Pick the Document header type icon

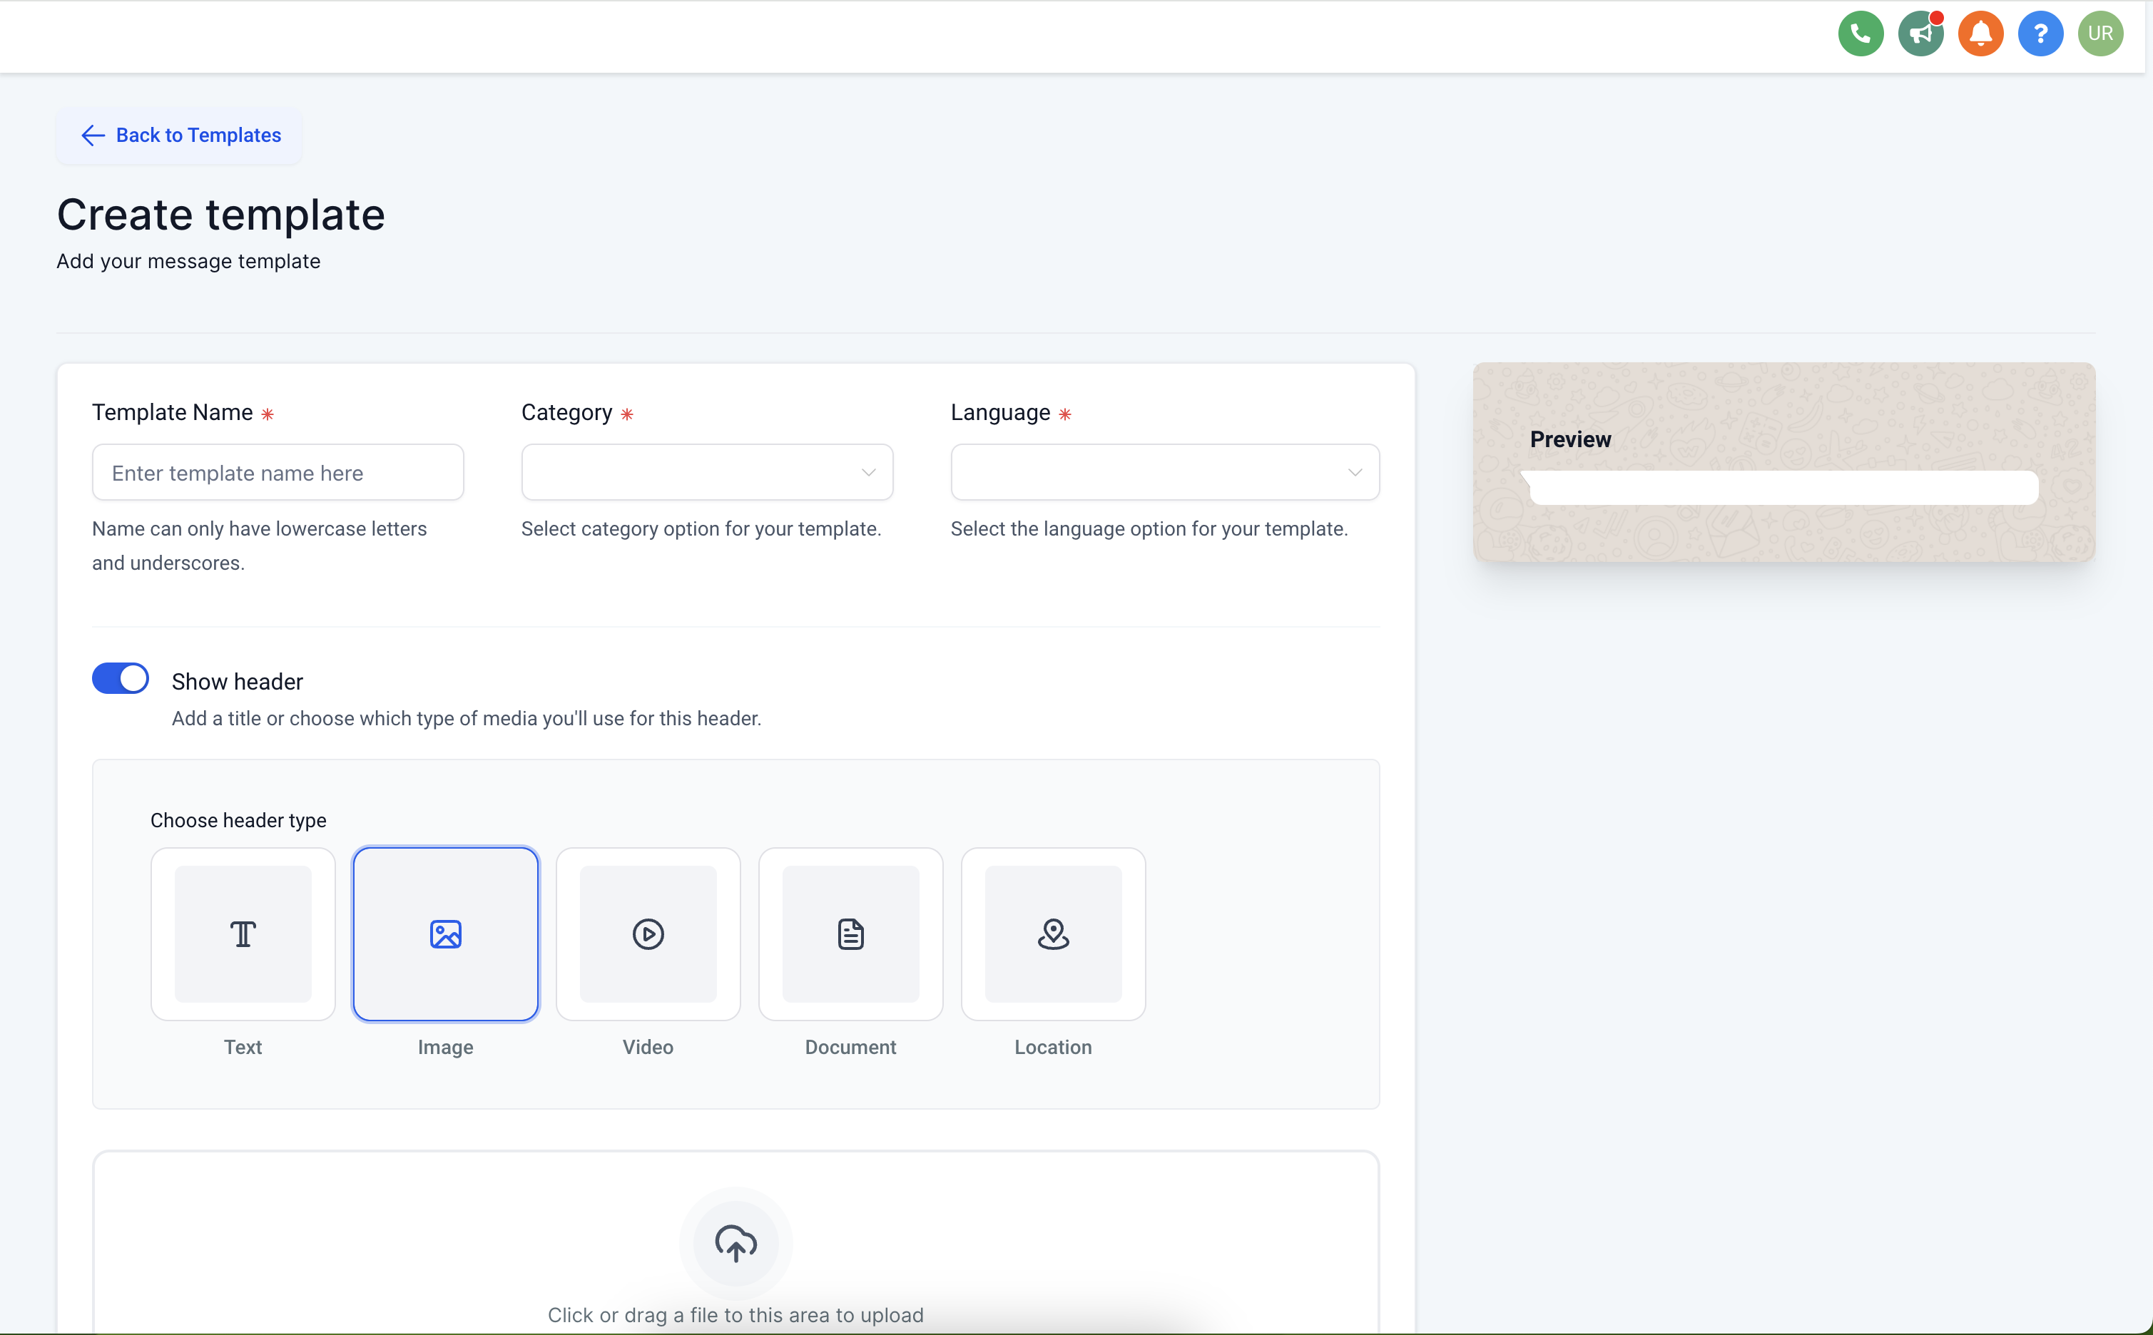point(850,934)
